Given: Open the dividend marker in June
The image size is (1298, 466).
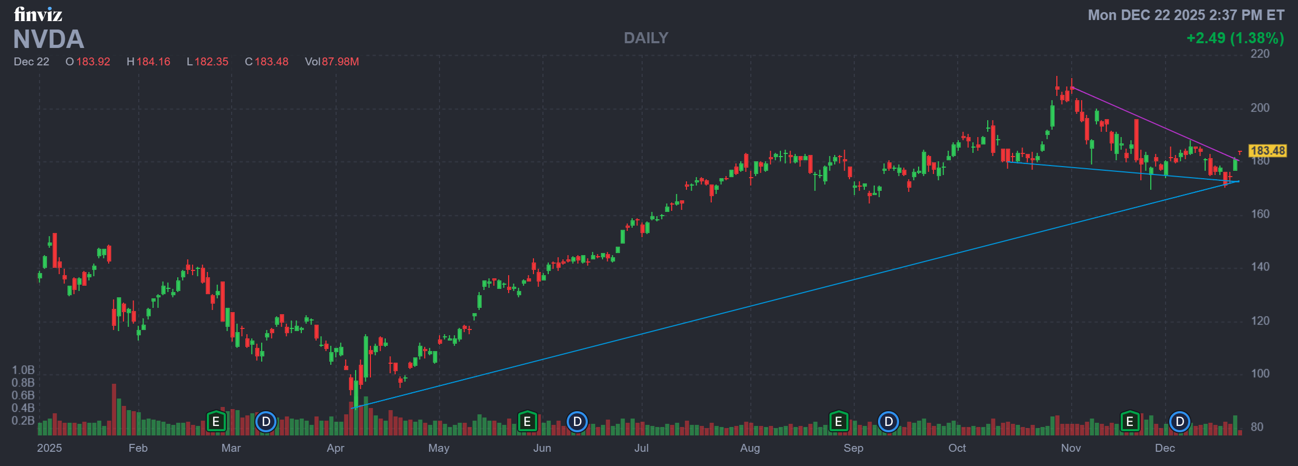Looking at the screenshot, I should pyautogui.click(x=577, y=422).
